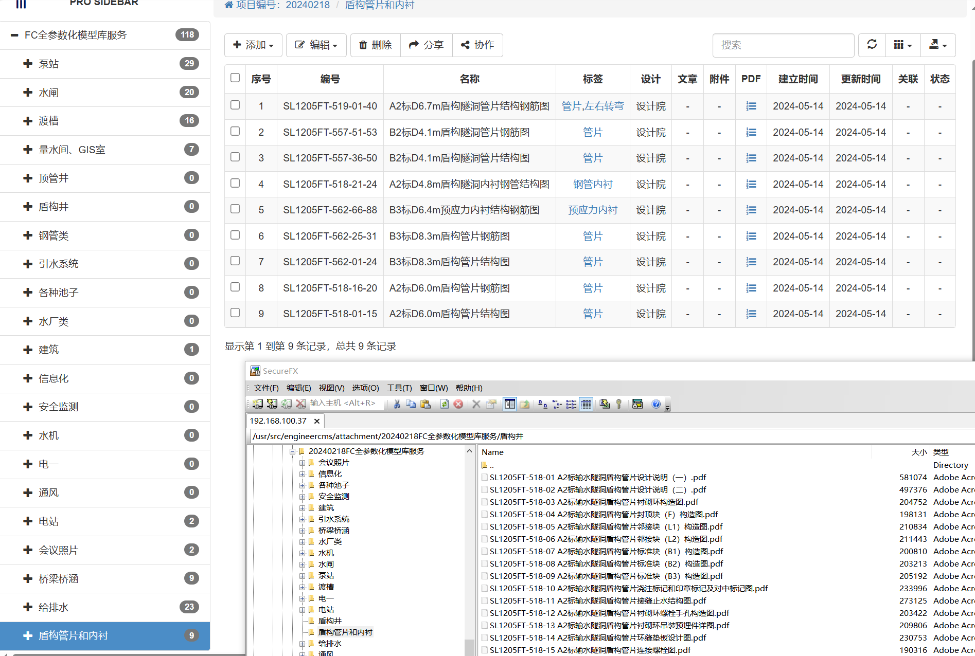Screen dimensions: 975x656
Task: Click the red stop icon in SecureFX toolbar
Action: pyautogui.click(x=458, y=404)
